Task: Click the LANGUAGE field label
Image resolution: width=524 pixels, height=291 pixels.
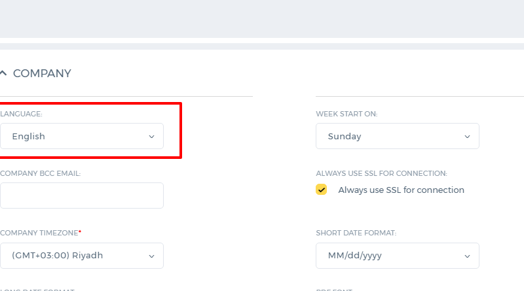Action: pos(21,114)
